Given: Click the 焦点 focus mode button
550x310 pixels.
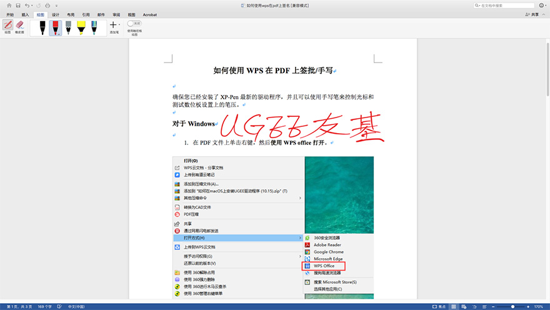Looking at the screenshot, I should 439,306.
